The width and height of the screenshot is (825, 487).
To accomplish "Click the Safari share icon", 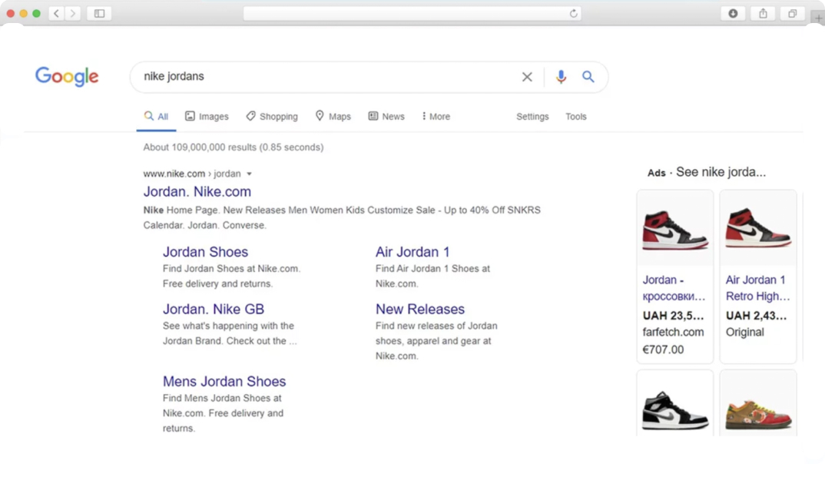I will coord(763,13).
